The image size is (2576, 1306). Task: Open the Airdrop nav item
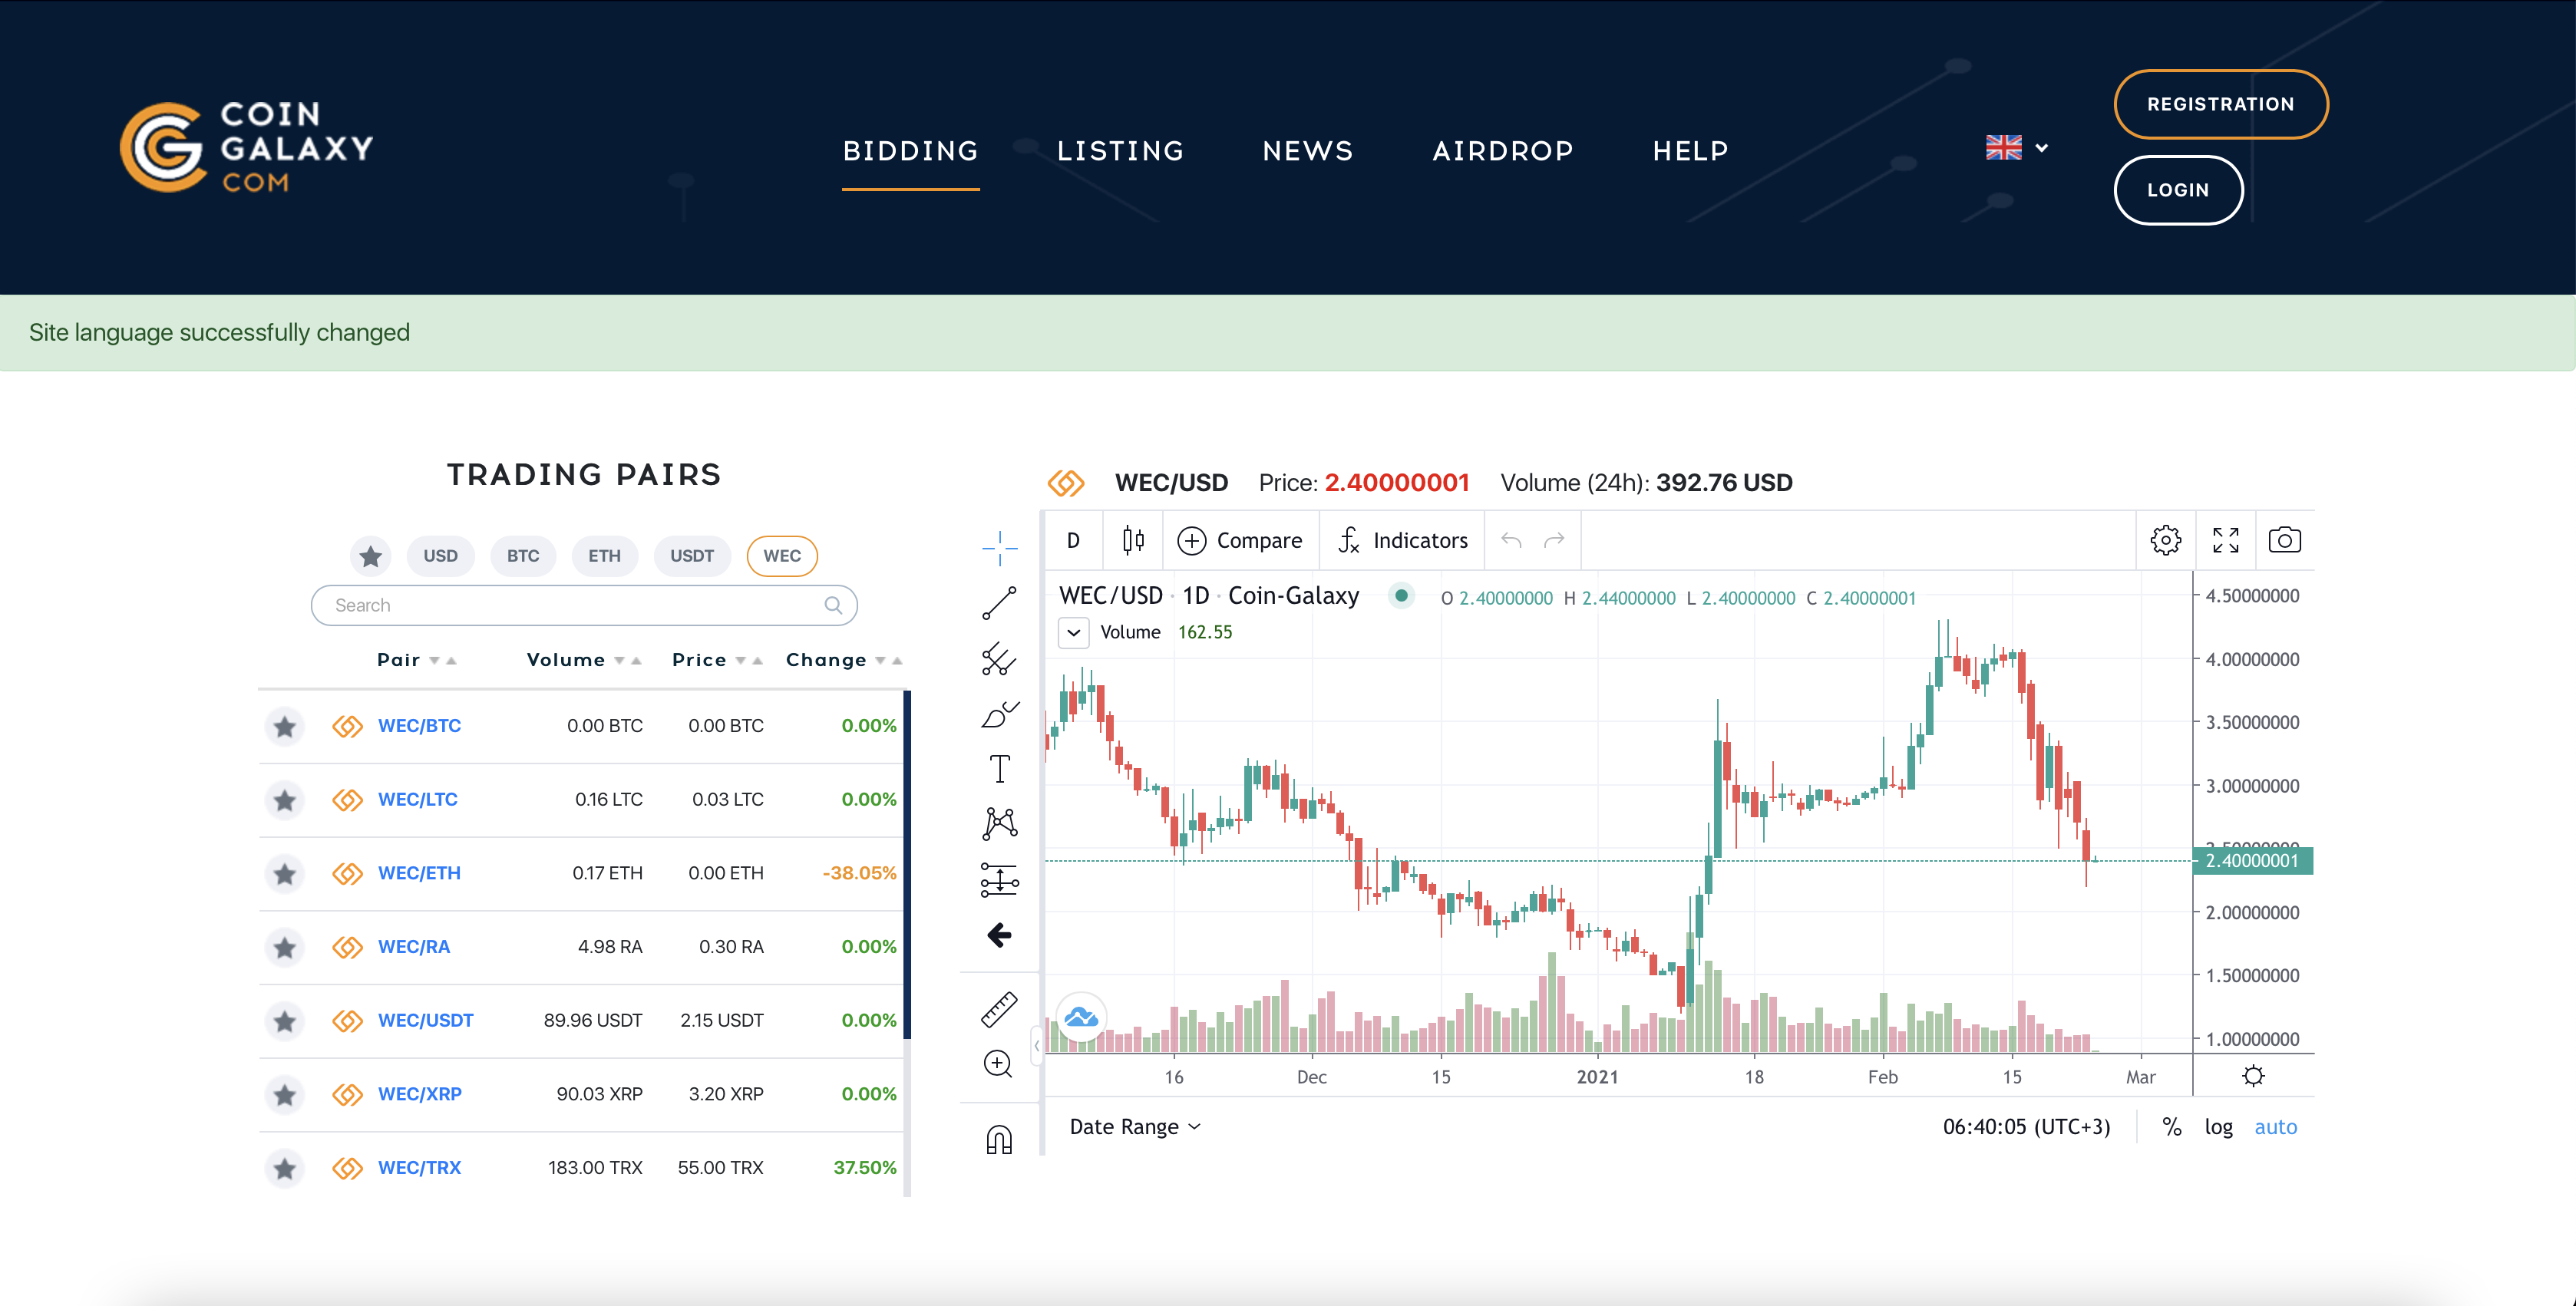point(1502,151)
